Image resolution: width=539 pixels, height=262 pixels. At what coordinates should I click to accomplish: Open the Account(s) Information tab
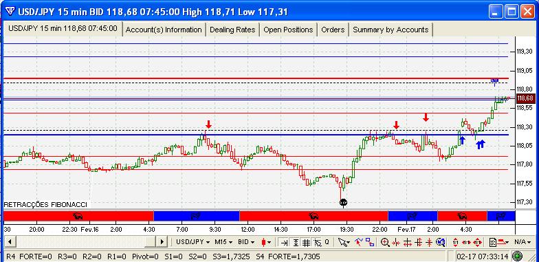164,30
